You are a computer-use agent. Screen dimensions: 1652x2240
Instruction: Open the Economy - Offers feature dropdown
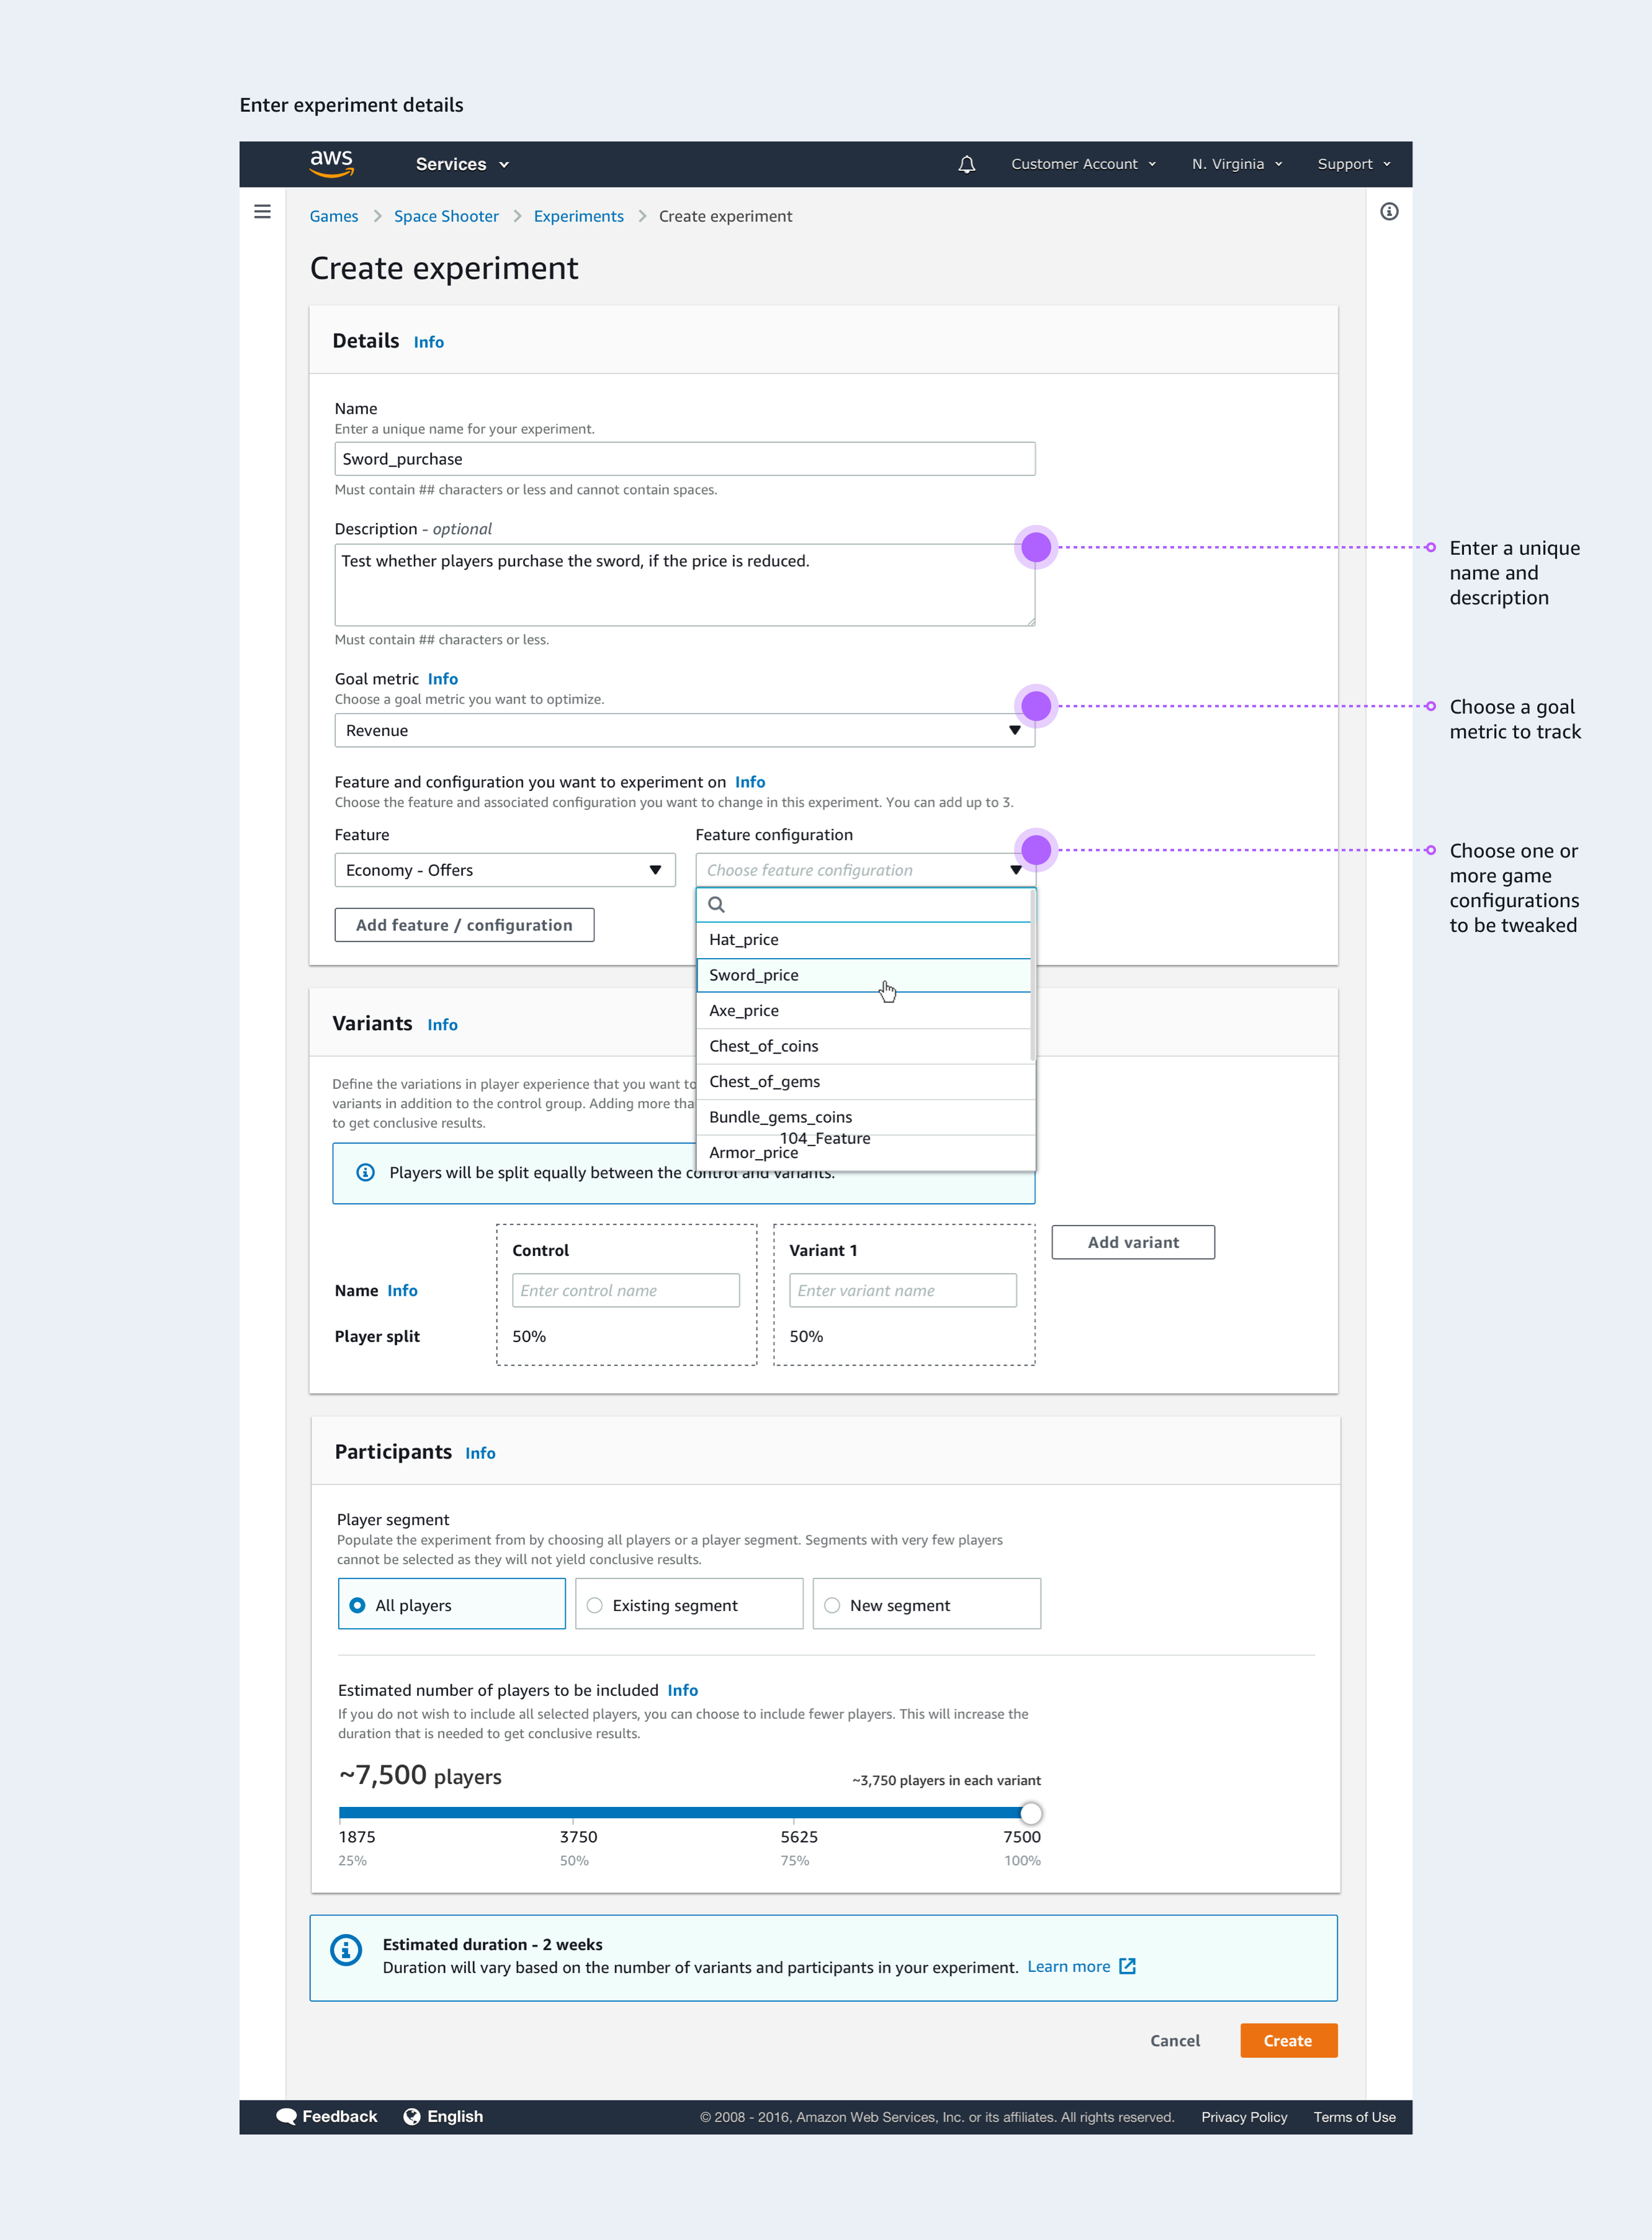(505, 870)
